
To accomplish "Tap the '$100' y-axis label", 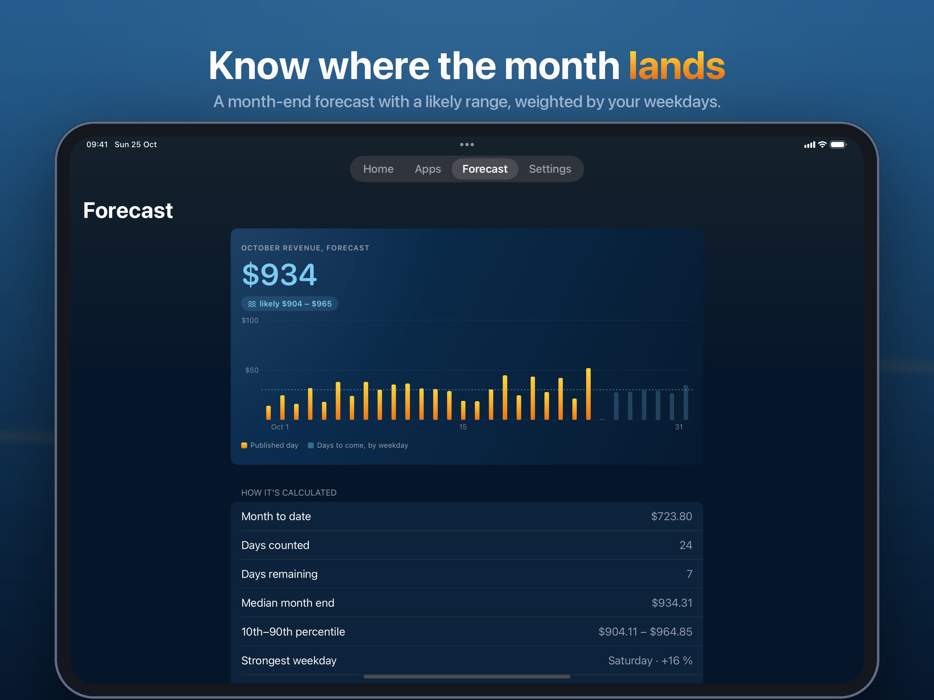I will (x=250, y=320).
